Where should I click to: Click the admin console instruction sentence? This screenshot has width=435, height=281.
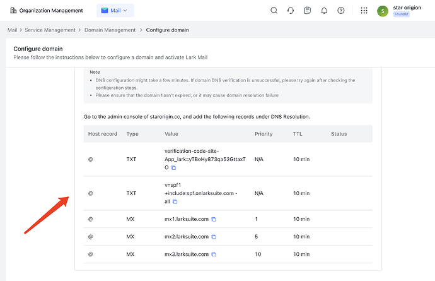click(197, 117)
